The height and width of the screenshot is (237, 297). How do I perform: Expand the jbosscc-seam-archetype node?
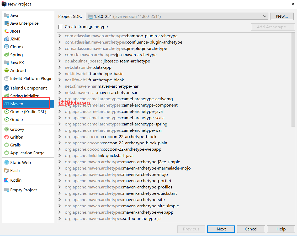pos(60,61)
